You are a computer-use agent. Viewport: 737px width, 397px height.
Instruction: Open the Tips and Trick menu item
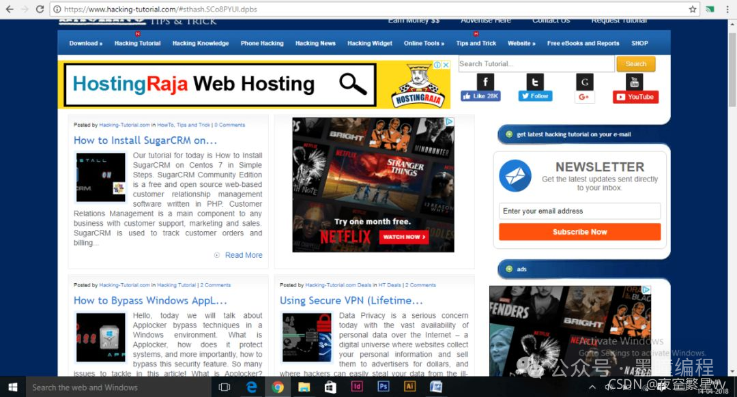476,43
